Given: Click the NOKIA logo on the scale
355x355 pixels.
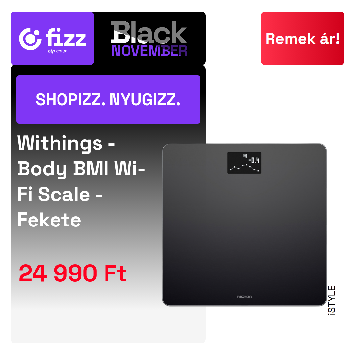Looking at the screenshot, I should (x=245, y=296).
